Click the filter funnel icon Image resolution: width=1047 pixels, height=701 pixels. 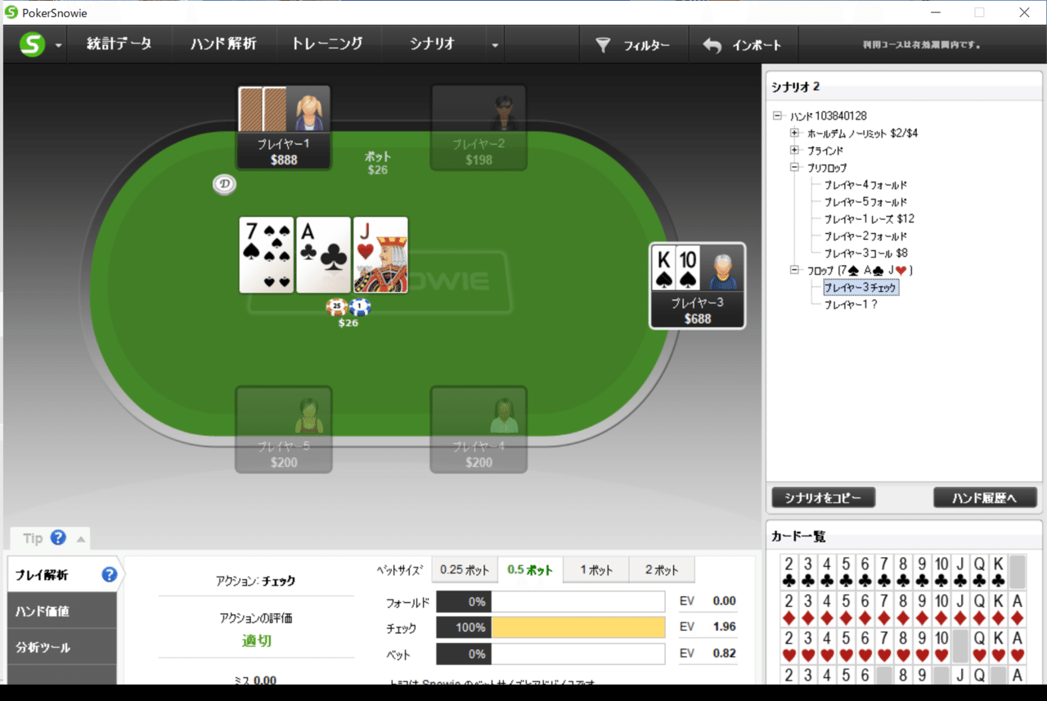pyautogui.click(x=603, y=46)
